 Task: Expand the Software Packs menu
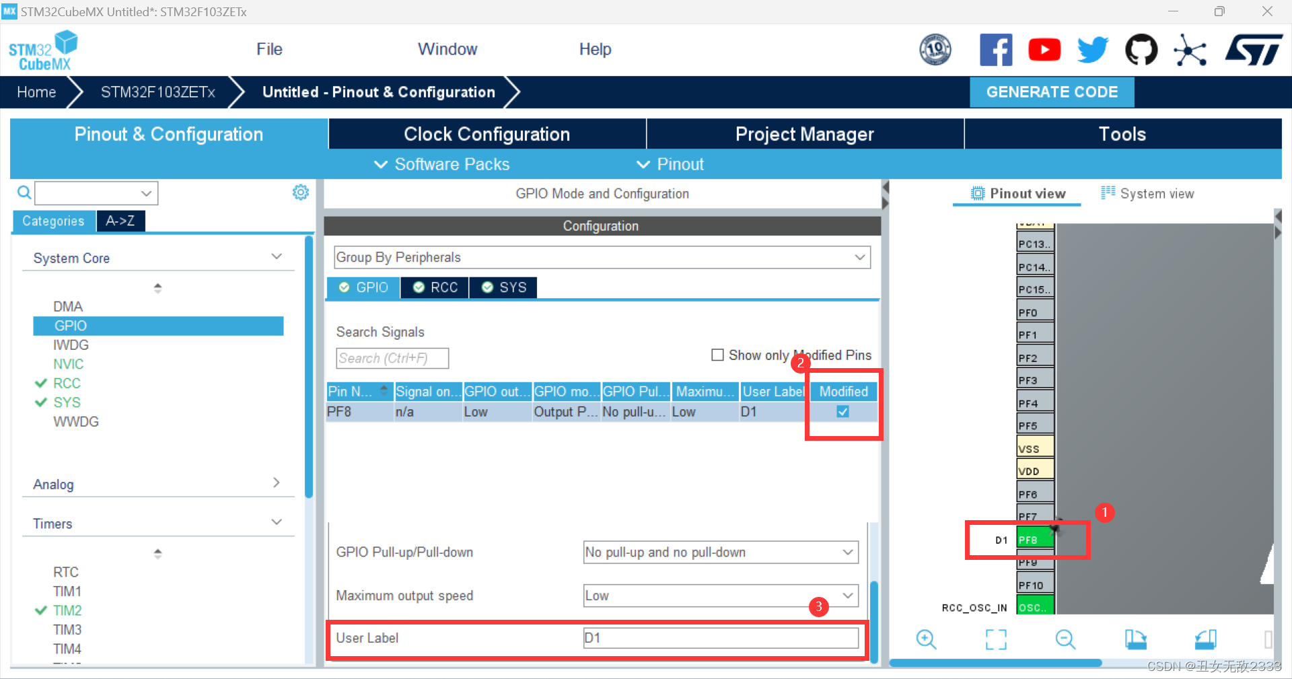(x=442, y=164)
